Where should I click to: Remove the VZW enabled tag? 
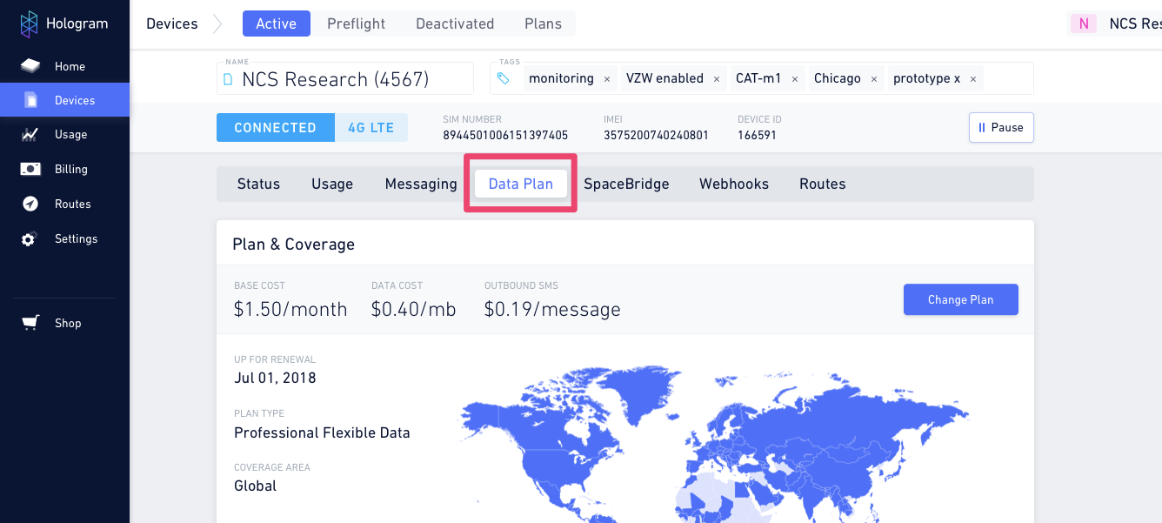pyautogui.click(x=717, y=79)
